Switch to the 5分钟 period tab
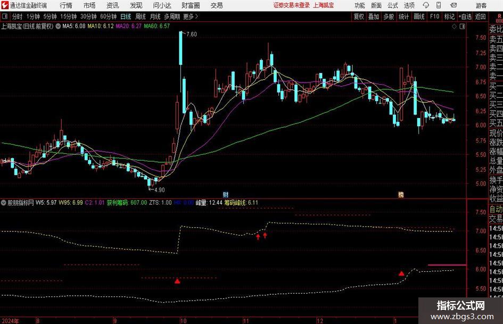 pyautogui.click(x=50, y=16)
